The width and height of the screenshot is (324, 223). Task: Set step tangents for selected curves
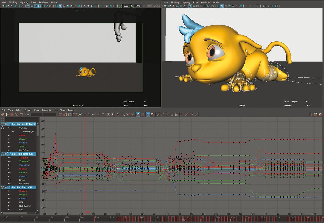pyautogui.click(x=99, y=114)
